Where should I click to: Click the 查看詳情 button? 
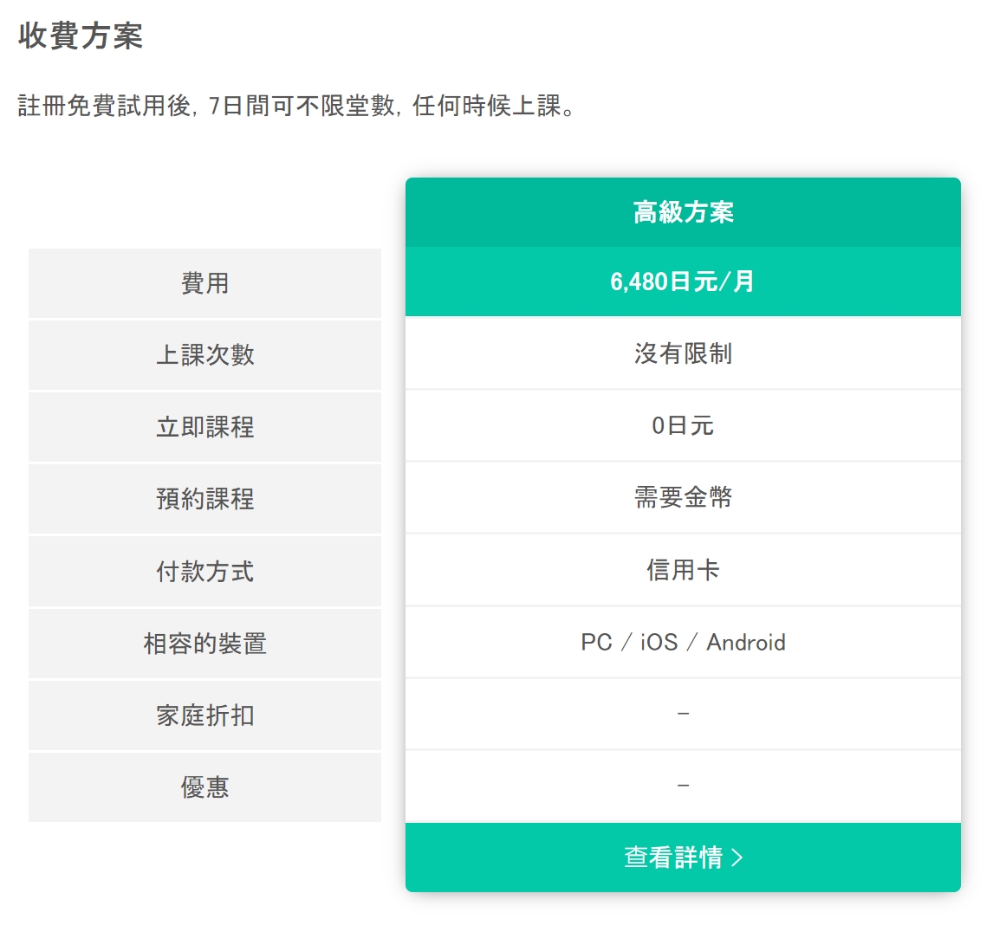(x=683, y=858)
